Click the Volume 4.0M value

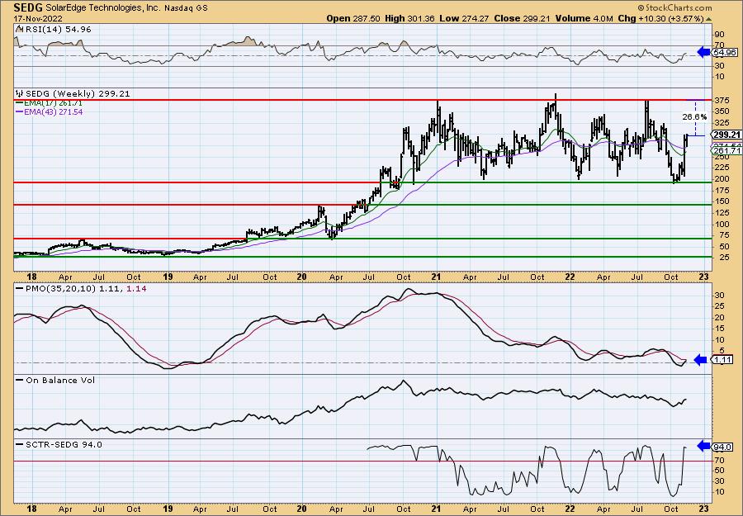(x=585, y=18)
